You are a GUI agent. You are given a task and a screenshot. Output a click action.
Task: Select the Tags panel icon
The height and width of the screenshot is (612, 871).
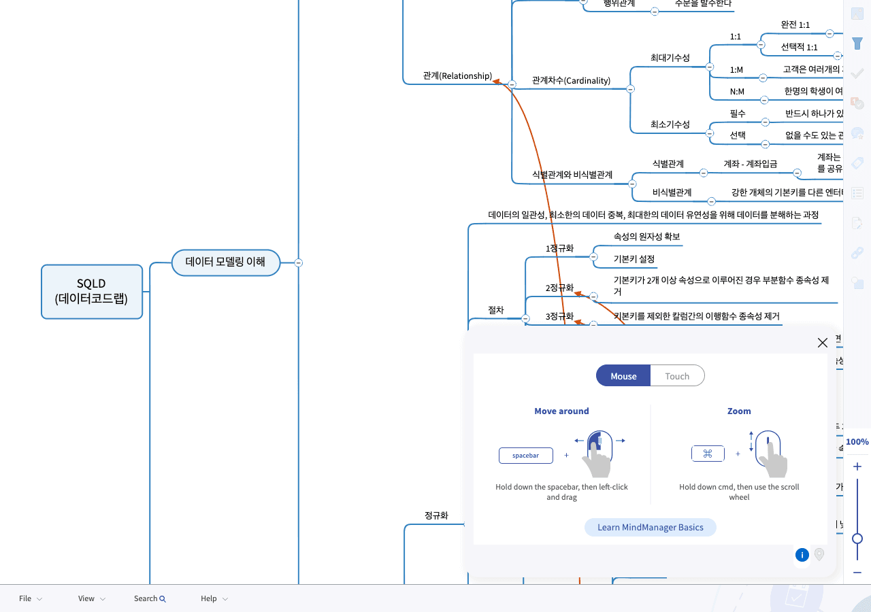pyautogui.click(x=857, y=163)
